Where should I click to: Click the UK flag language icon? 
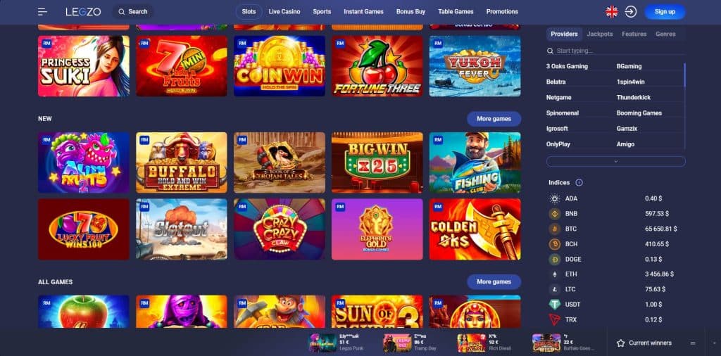612,12
